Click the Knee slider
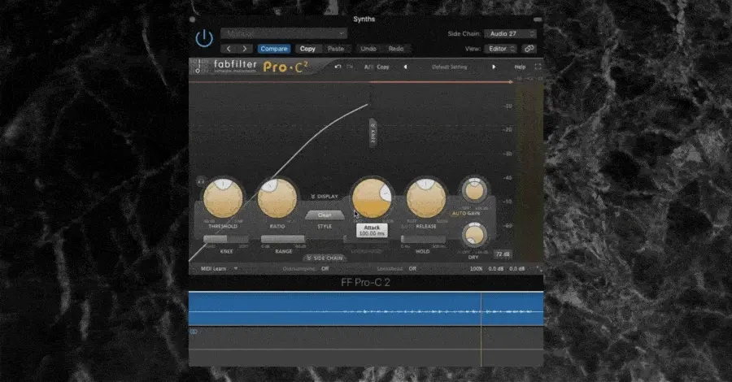732x382 pixels. point(226,239)
